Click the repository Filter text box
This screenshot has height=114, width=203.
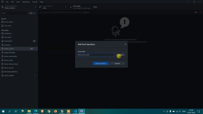(14, 13)
